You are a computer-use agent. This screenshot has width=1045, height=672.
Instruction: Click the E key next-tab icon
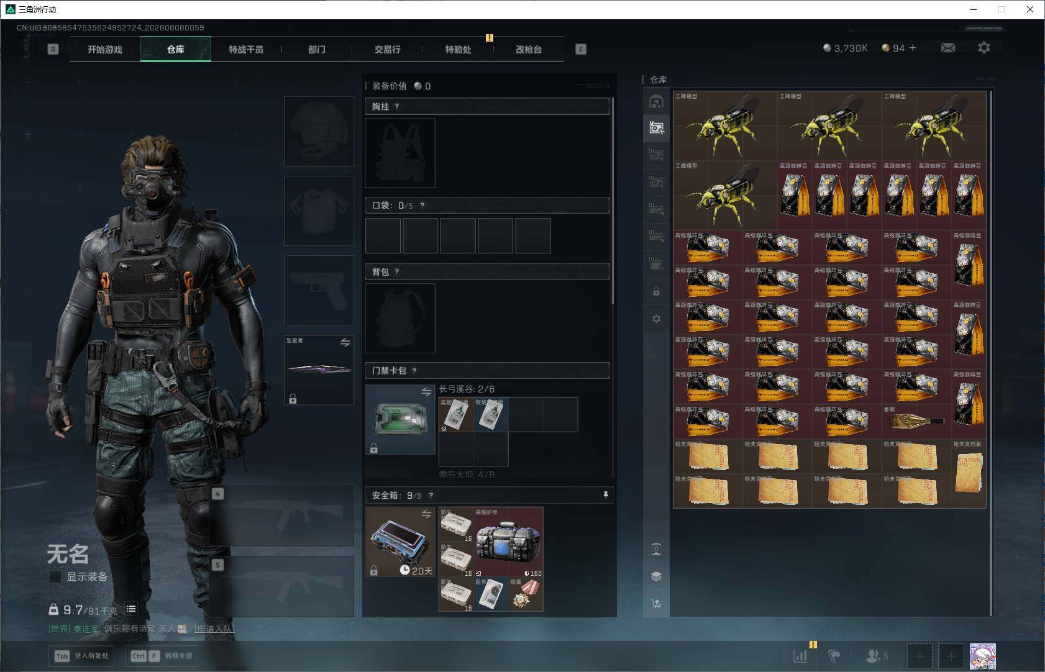coord(581,49)
